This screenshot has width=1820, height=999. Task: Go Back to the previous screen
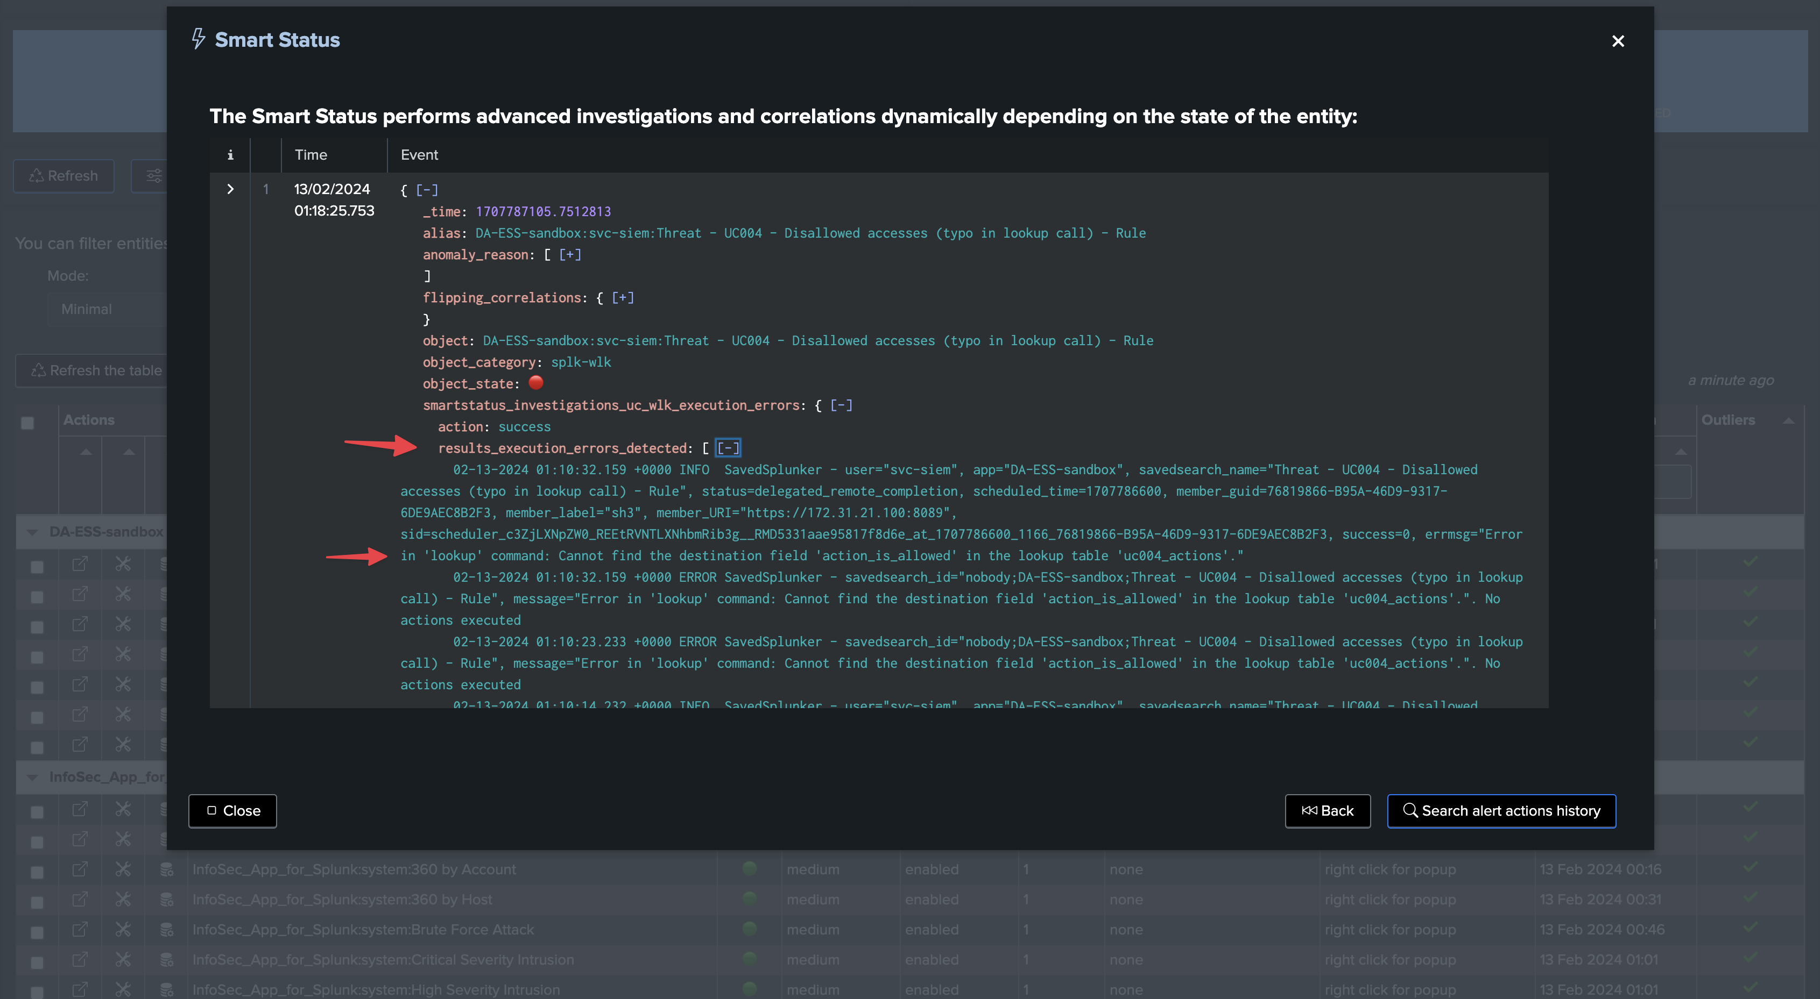pyautogui.click(x=1328, y=810)
